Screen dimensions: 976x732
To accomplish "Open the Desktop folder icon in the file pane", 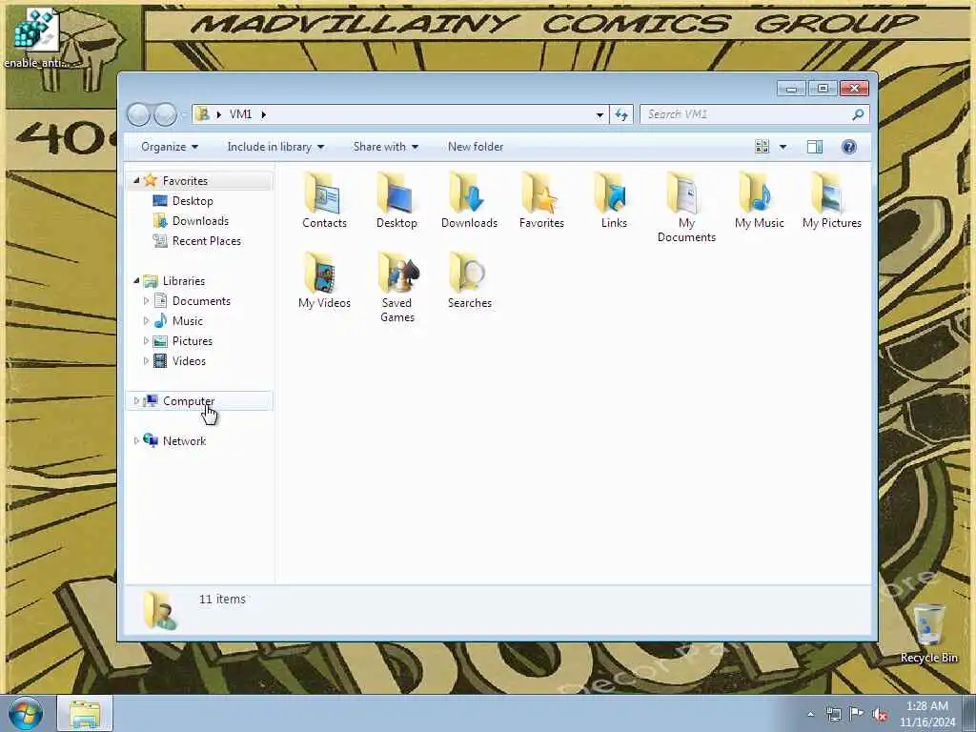I will [396, 200].
